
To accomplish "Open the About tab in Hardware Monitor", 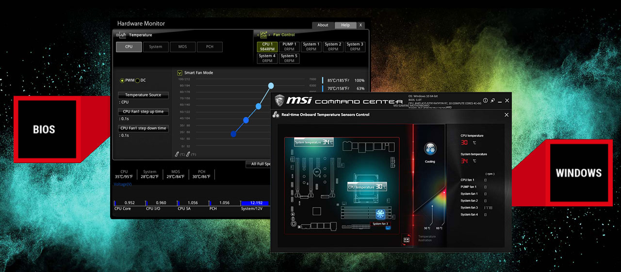I will 323,25.
